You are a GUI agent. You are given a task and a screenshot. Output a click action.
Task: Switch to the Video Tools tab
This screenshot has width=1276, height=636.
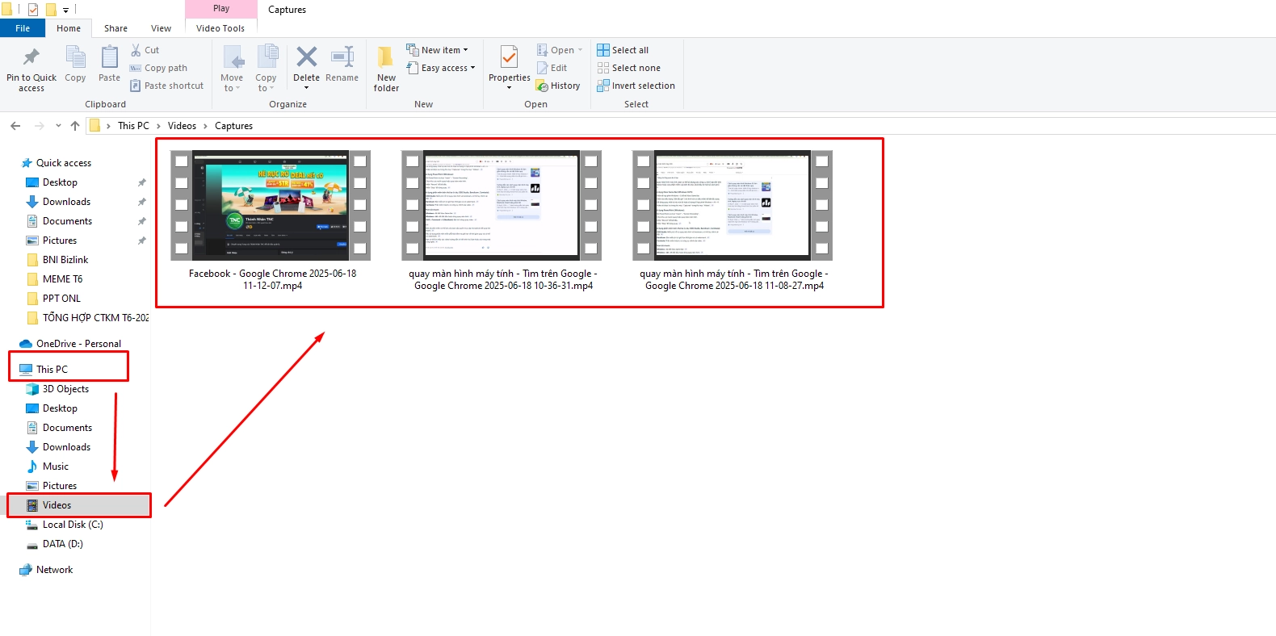click(220, 28)
